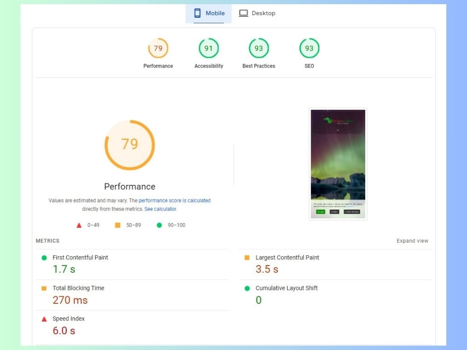
Task: Switch to the Desktop tab
Action: (x=257, y=14)
